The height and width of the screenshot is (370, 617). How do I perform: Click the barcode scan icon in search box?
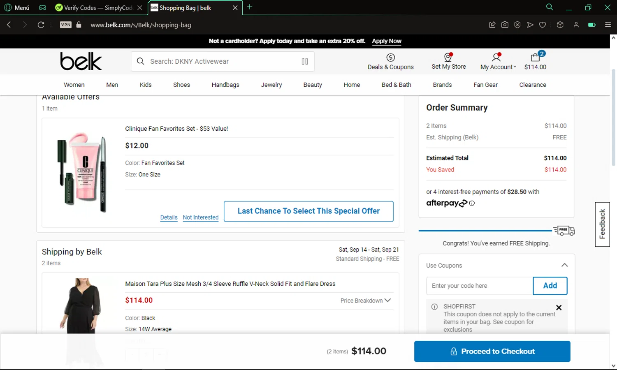[x=305, y=61]
